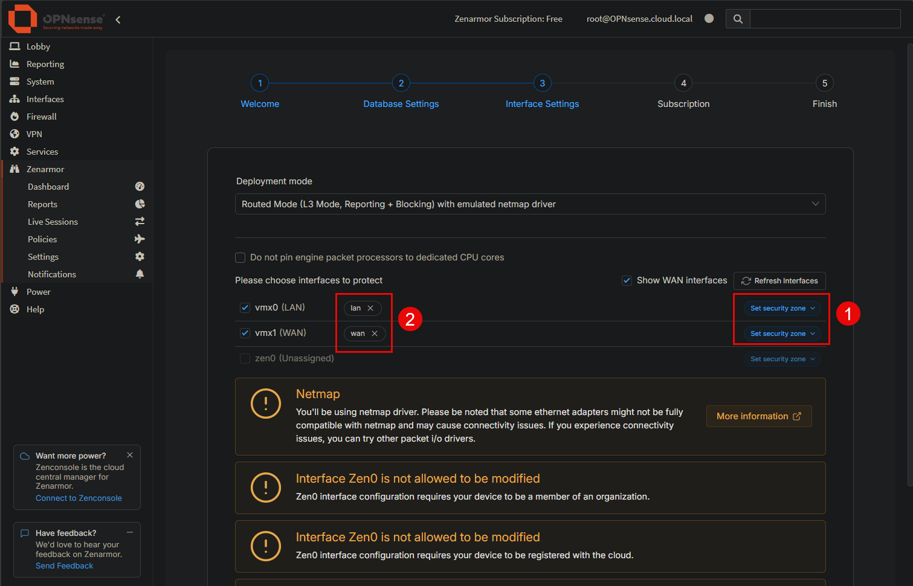This screenshot has height=586, width=913.
Task: Open the Zenarmor Dashboard using its globe icon
Action: [140, 186]
